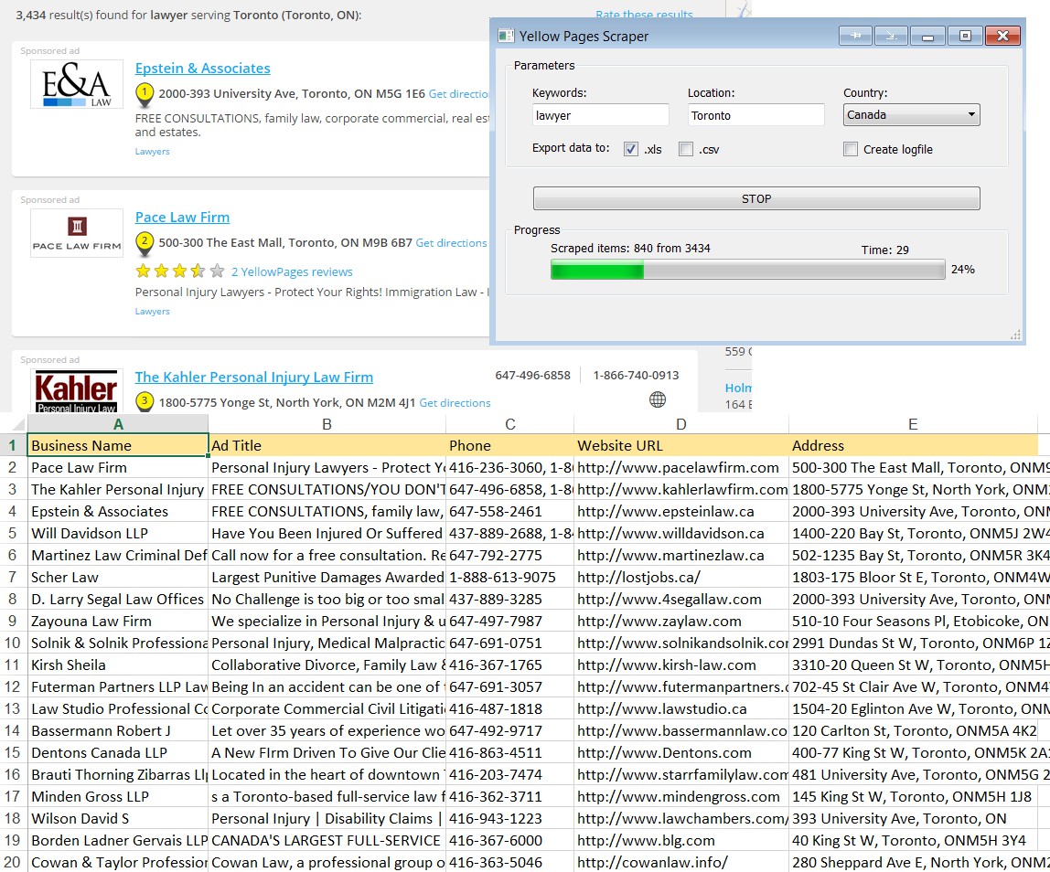Click map pin number 2 for Pace Law Firm
Image resolution: width=1050 pixels, height=872 pixels.
tap(144, 244)
